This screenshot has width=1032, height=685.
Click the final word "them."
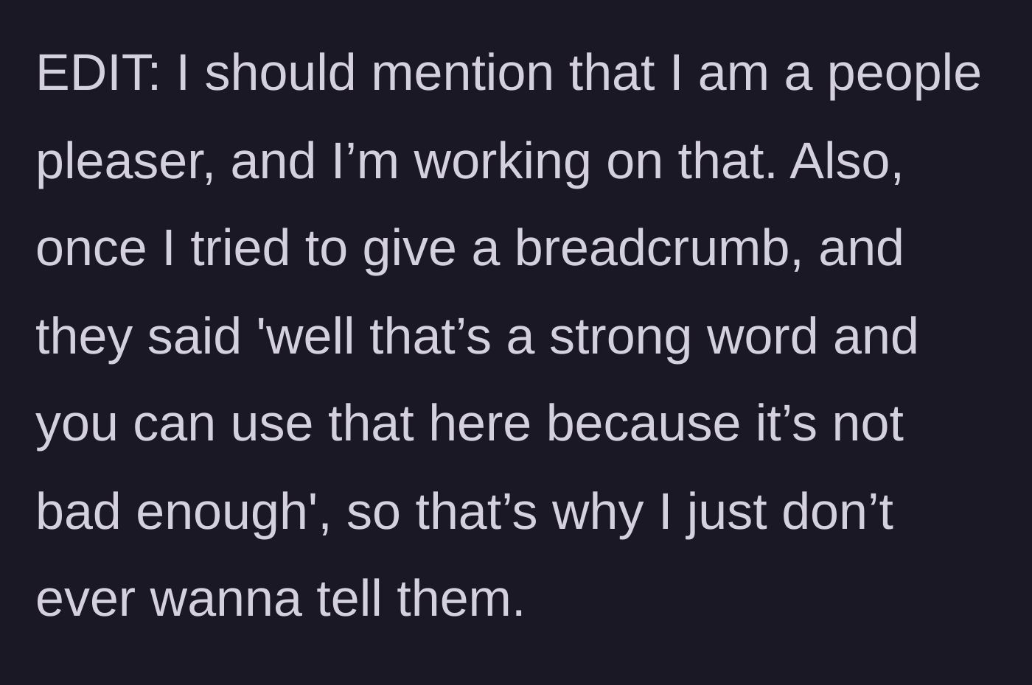461,599
